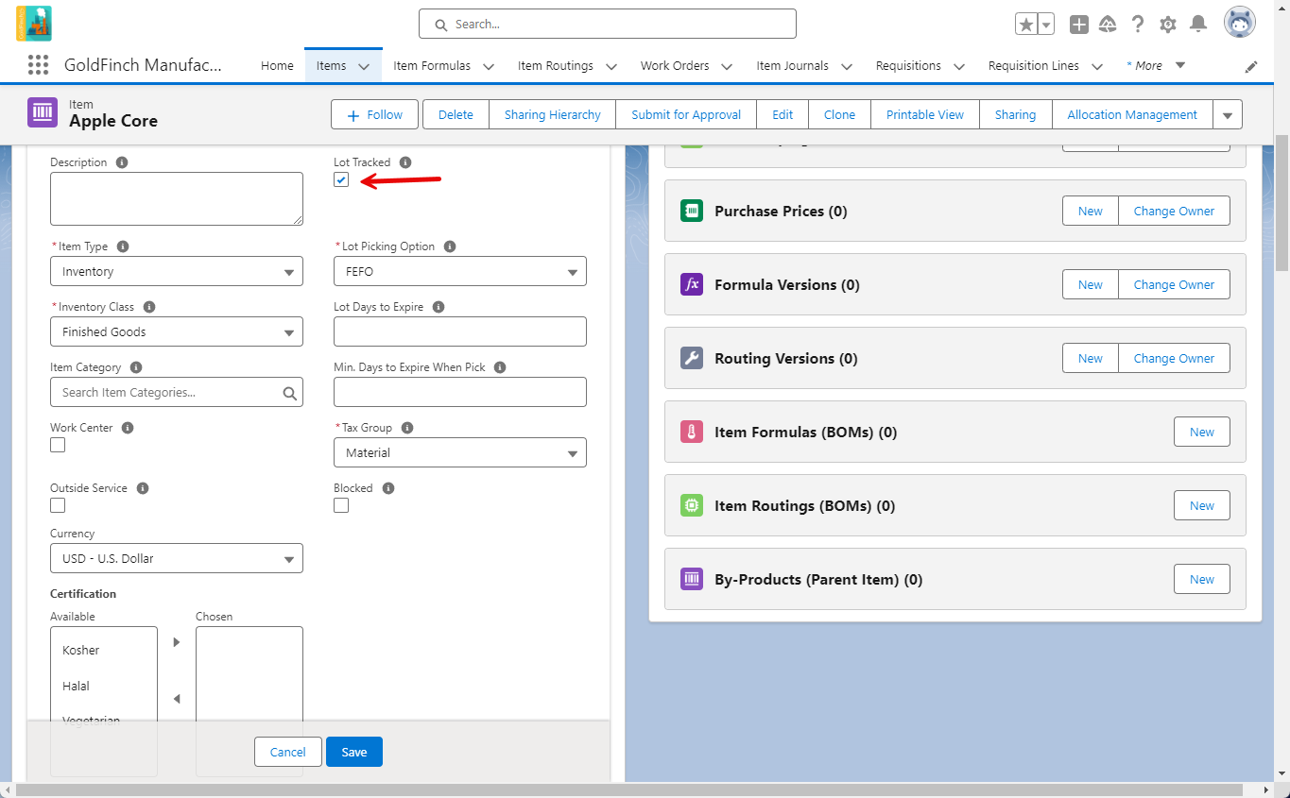The height and width of the screenshot is (798, 1290).
Task: Click the By-Products barcode icon
Action: click(692, 579)
